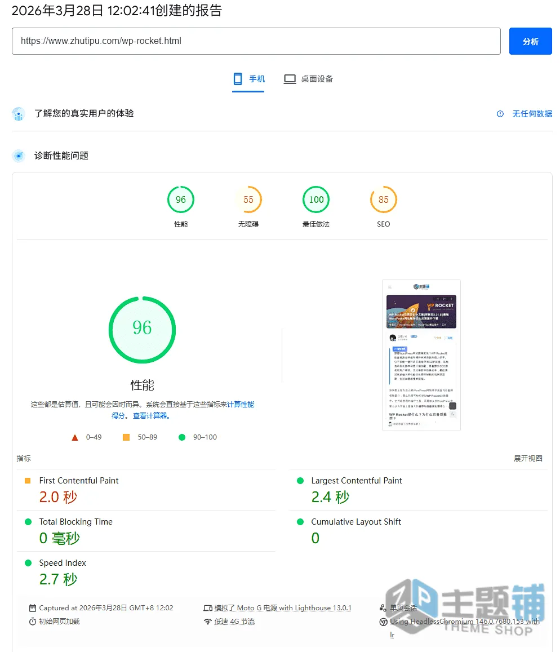The image size is (560, 652).
Task: Click the URL input field
Action: pos(256,41)
